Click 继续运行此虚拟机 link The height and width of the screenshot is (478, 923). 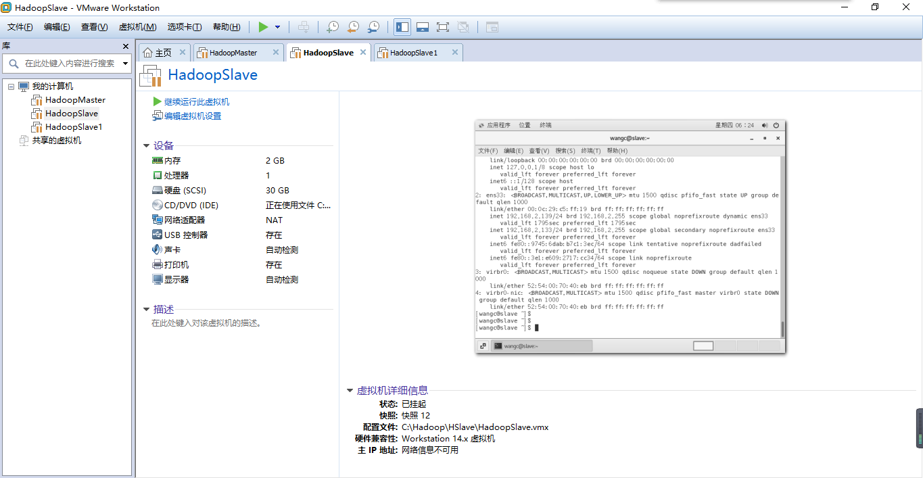pyautogui.click(x=197, y=101)
